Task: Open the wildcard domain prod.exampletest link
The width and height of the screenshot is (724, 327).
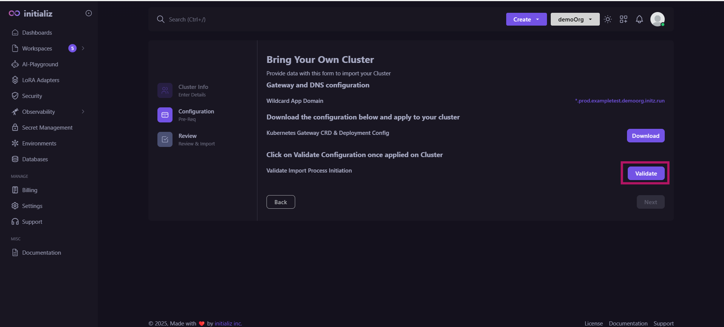Action: click(x=620, y=101)
